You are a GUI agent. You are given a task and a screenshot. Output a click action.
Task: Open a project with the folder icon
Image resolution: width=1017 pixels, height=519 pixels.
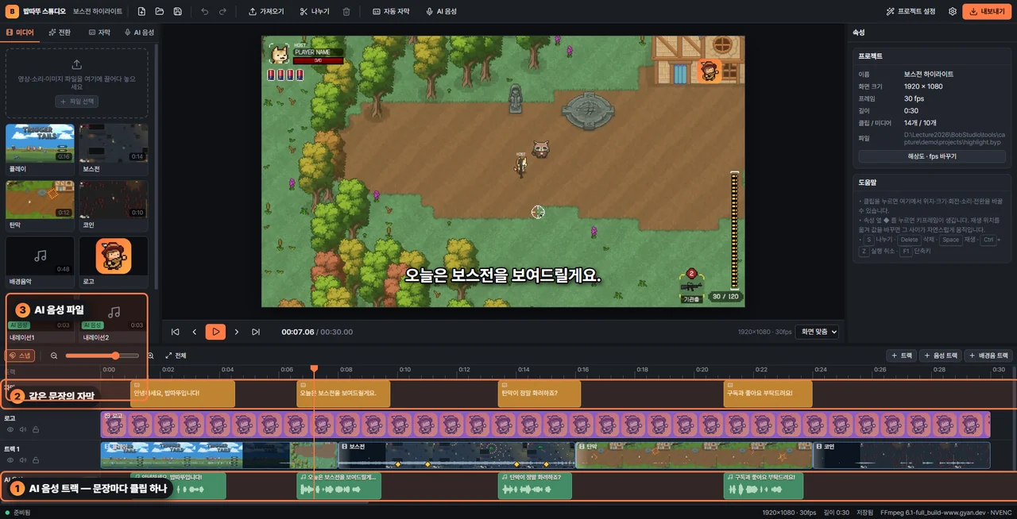[x=160, y=12]
